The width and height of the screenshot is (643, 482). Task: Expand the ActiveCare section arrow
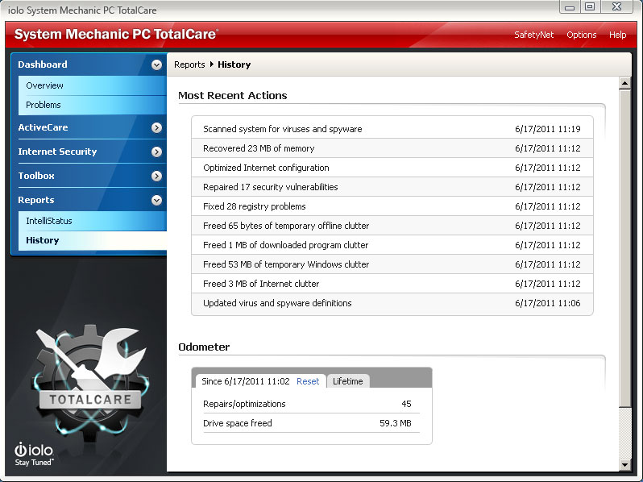coord(156,127)
